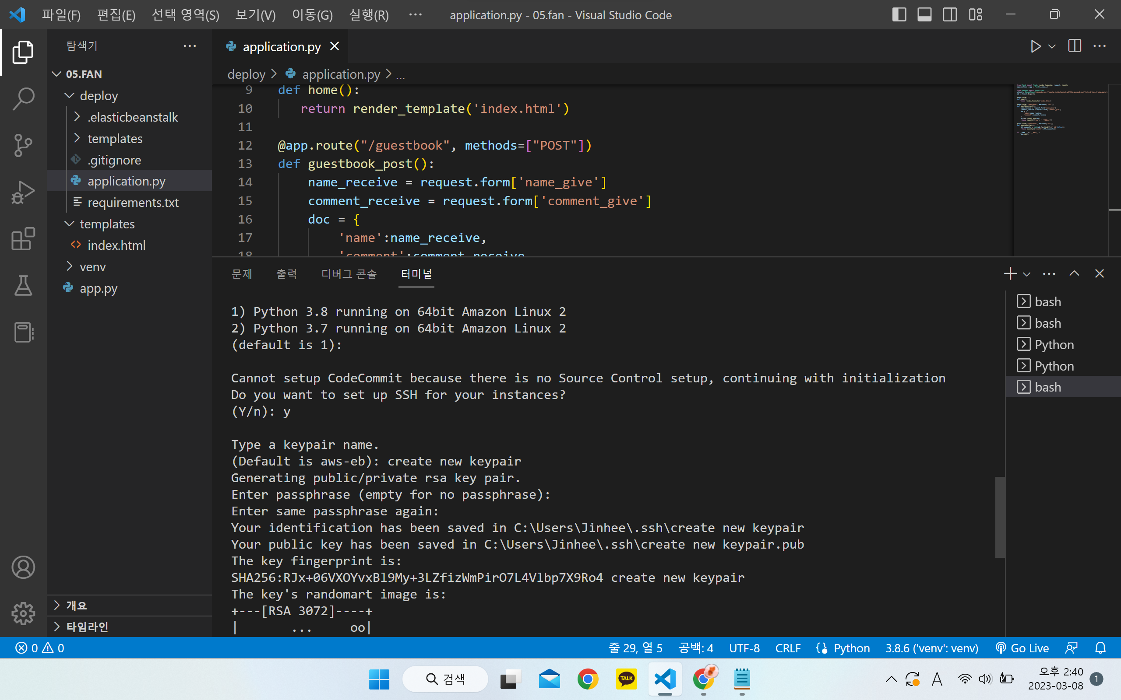Open the 이동(G) menu
The image size is (1121, 700).
(312, 15)
